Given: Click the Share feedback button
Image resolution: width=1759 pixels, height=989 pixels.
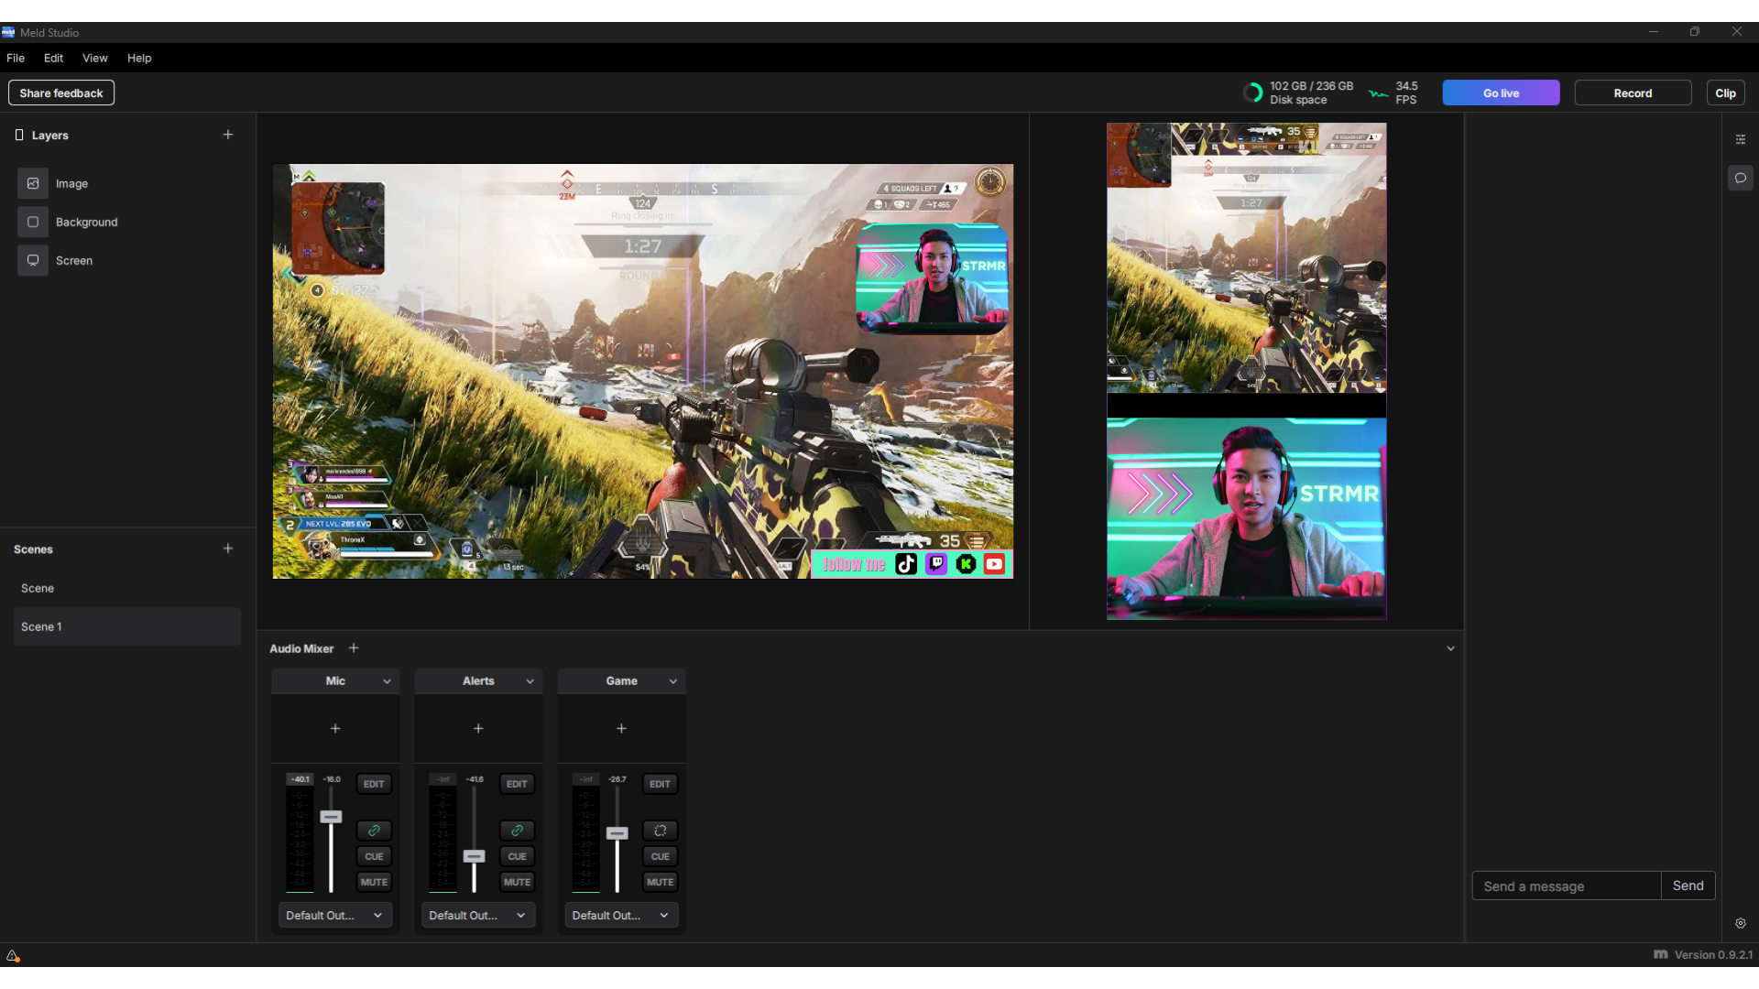Looking at the screenshot, I should point(60,92).
